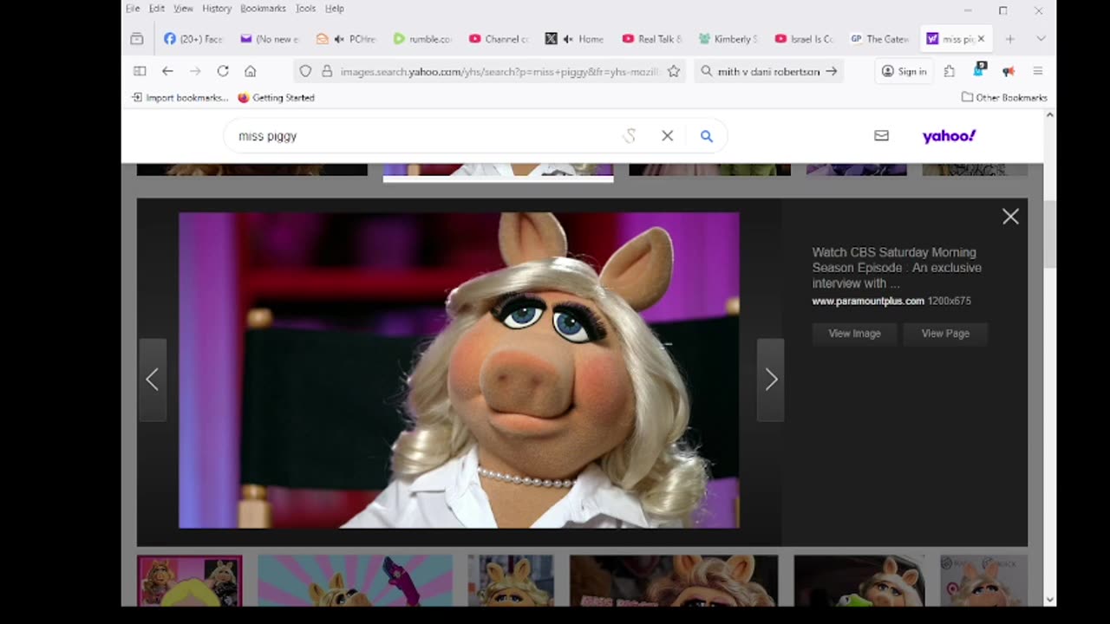1110x624 pixels.
Task: Show the previous image
Action: 153,380
